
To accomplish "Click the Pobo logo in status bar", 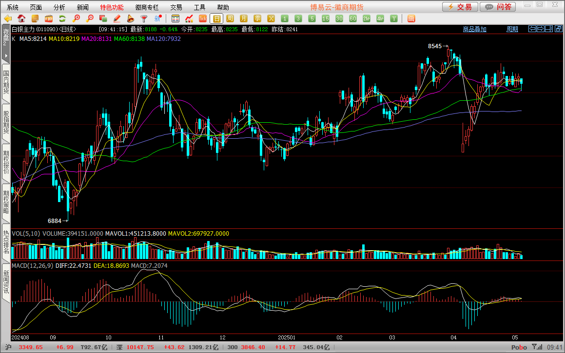I will (519, 347).
